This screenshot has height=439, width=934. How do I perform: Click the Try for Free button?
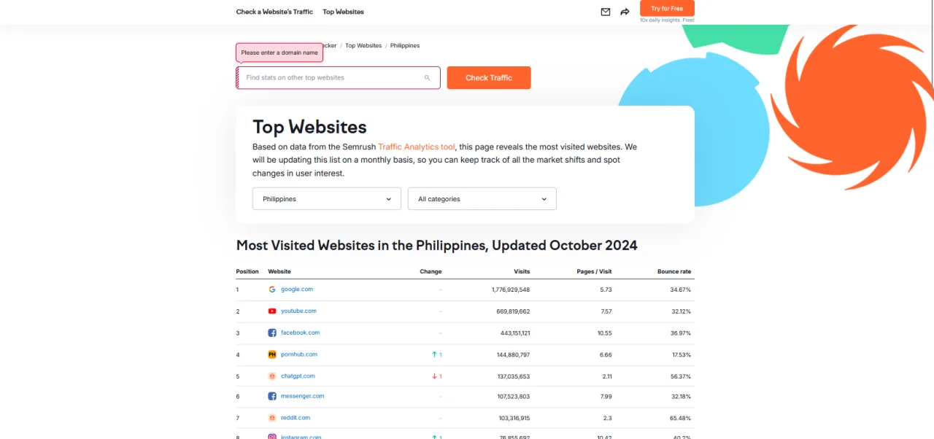[x=667, y=8]
